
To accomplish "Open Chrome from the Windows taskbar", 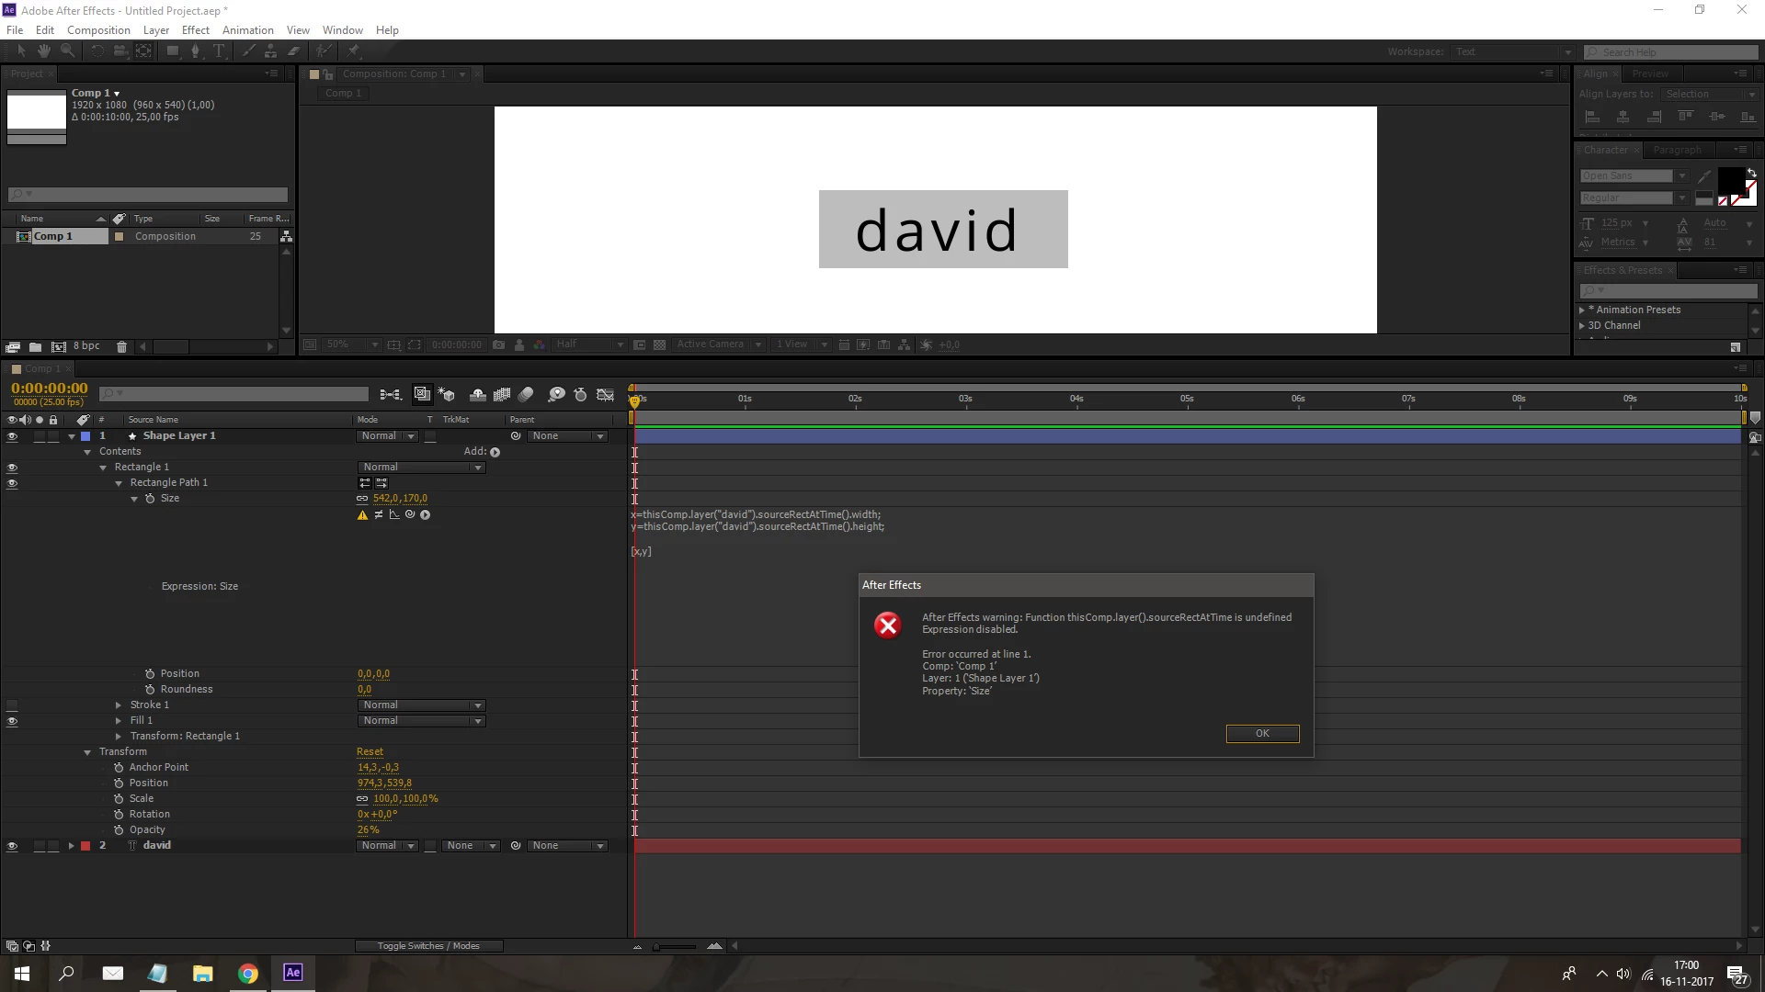I will click(x=248, y=974).
